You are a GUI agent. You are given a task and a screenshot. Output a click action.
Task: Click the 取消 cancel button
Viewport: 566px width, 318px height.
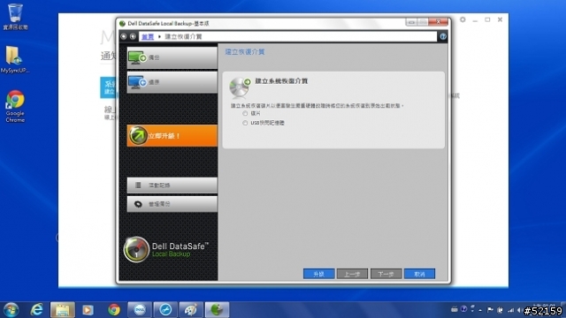point(419,274)
